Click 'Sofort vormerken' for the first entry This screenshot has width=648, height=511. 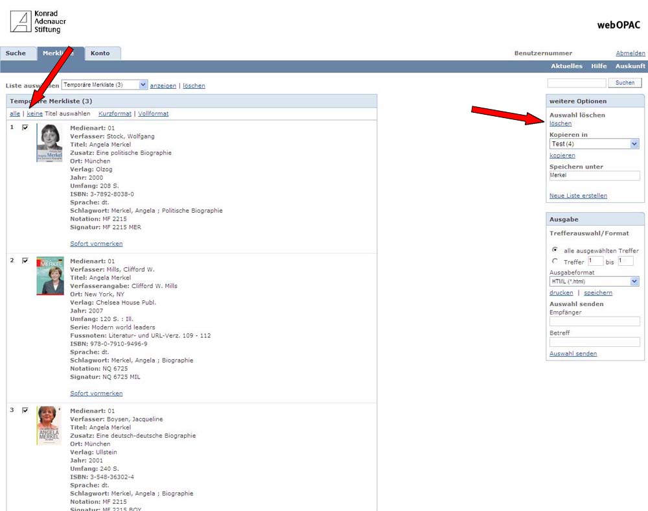96,244
